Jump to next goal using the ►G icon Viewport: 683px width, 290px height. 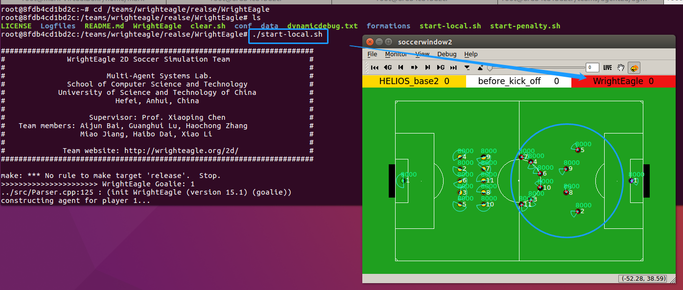[440, 67]
